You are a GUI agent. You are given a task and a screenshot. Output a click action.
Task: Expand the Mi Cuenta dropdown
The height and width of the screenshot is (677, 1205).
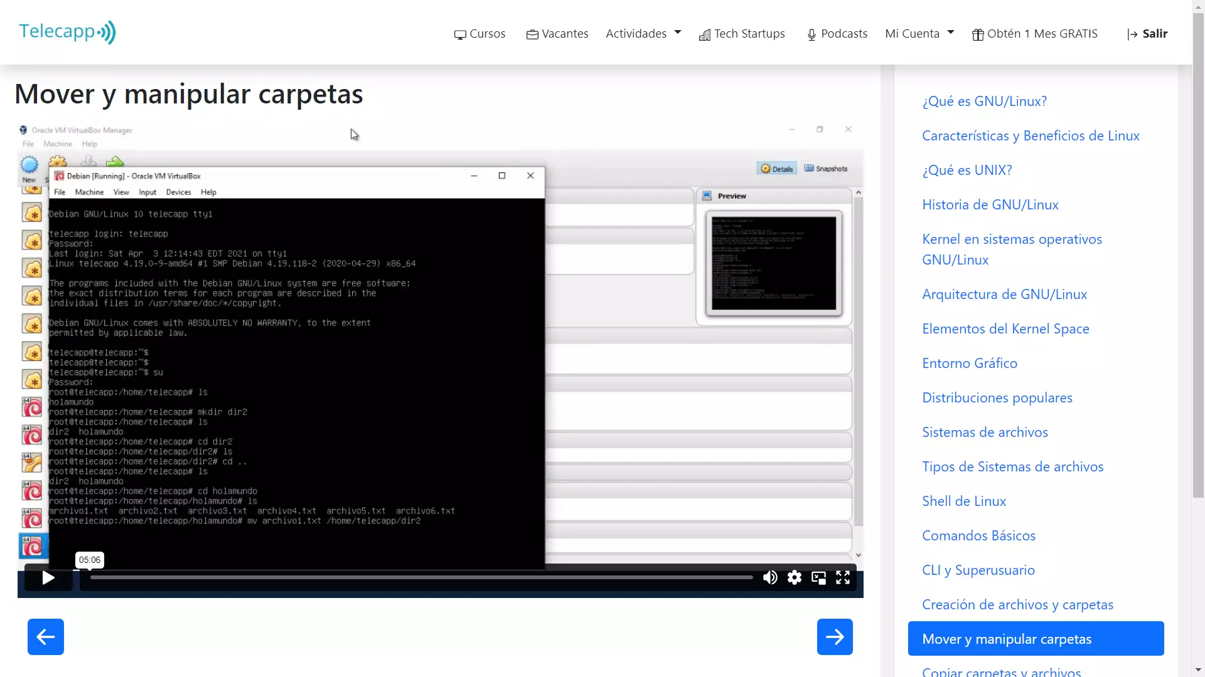[x=919, y=33]
